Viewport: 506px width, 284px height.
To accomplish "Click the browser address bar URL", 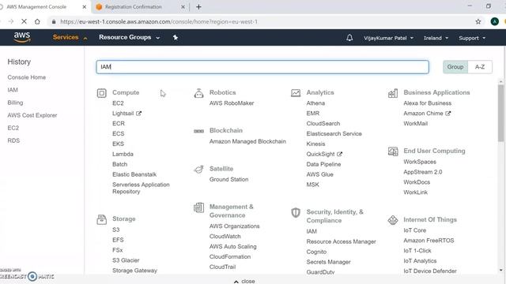I will (159, 21).
